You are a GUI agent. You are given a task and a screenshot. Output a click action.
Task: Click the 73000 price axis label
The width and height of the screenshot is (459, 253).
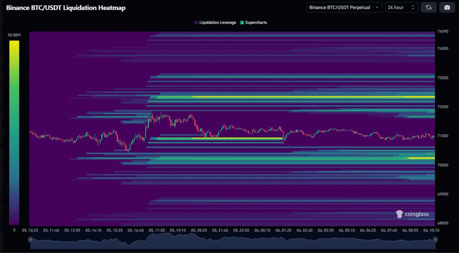point(443,78)
